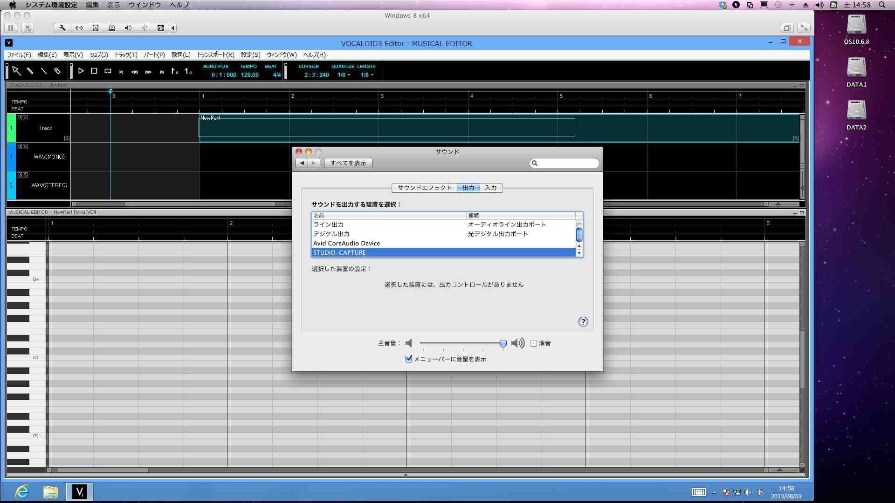Click the VM sync/sharing icon

tap(161, 28)
